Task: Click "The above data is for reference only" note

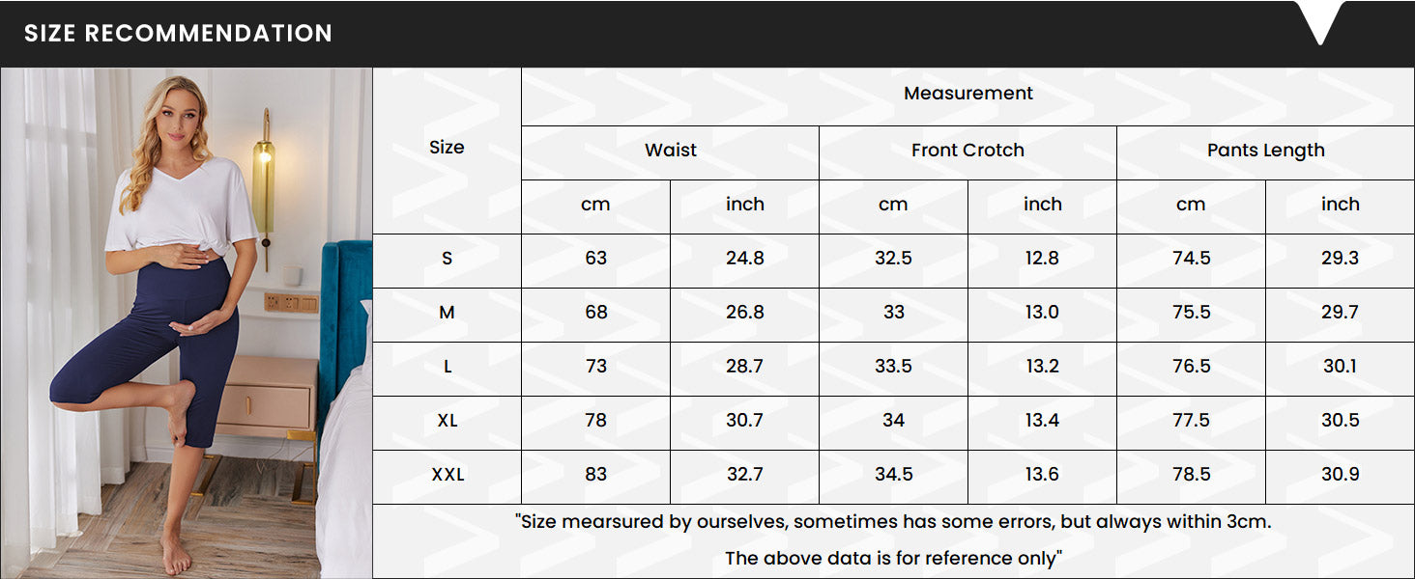Action: pos(893,558)
